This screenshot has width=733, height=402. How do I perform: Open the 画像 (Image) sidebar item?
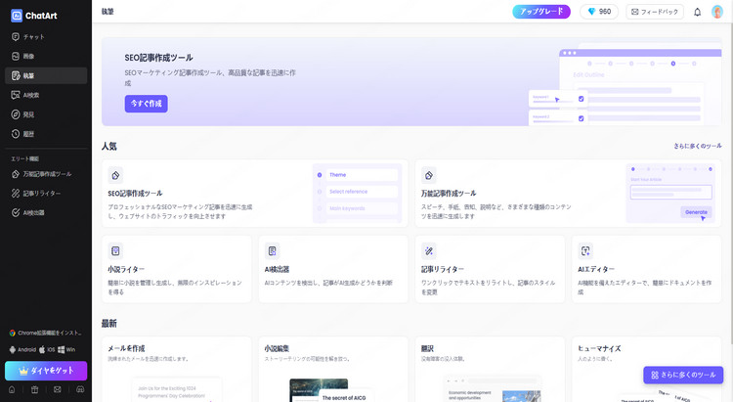point(46,56)
